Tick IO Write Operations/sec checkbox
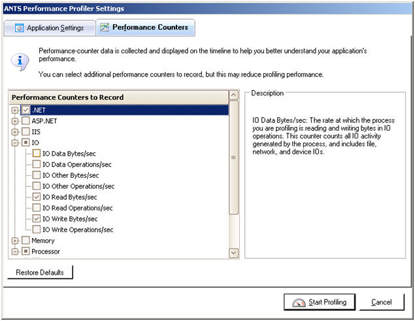The width and height of the screenshot is (415, 321). (37, 229)
